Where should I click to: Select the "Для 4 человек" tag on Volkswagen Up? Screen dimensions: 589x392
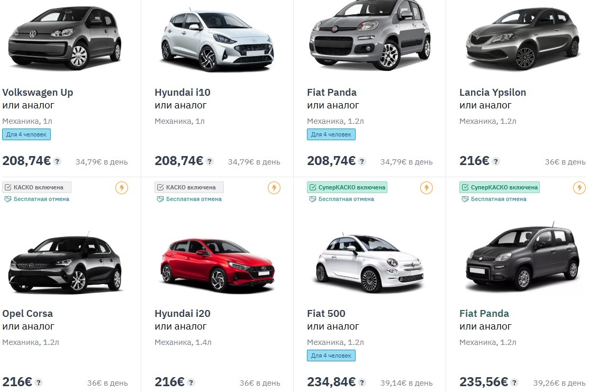pos(25,134)
